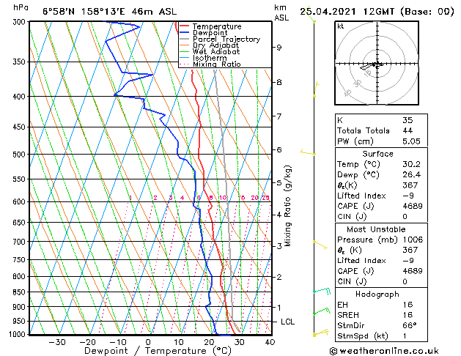Click the SREH row label
This screenshot has height=356, width=461.
(348, 315)
